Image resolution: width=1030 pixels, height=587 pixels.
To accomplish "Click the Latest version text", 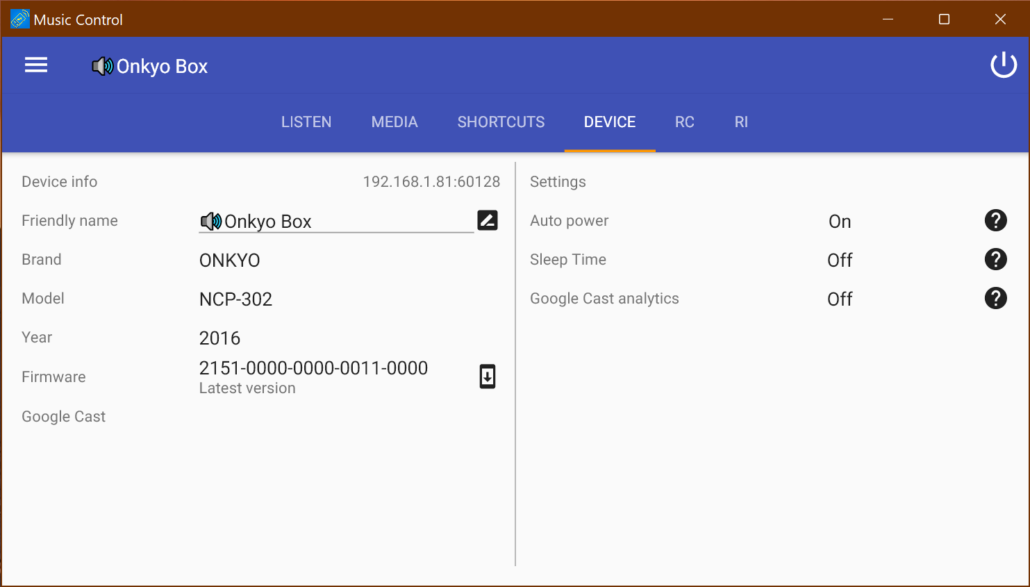I will point(247,388).
